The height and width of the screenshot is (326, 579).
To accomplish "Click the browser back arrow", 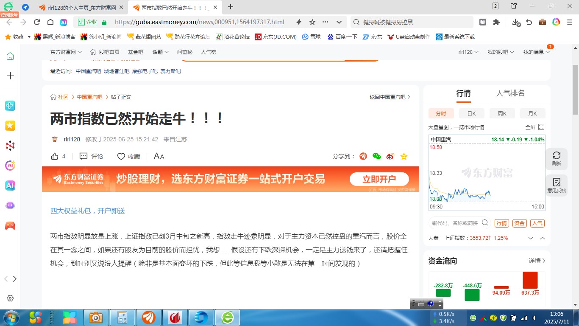I will (x=9, y=22).
